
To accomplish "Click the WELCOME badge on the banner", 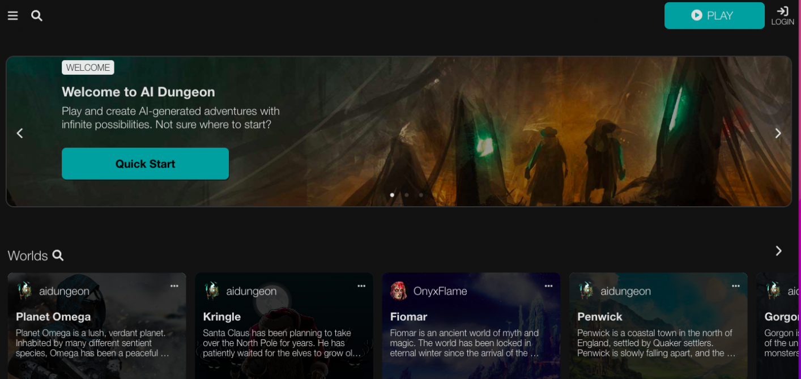I will click(x=88, y=67).
